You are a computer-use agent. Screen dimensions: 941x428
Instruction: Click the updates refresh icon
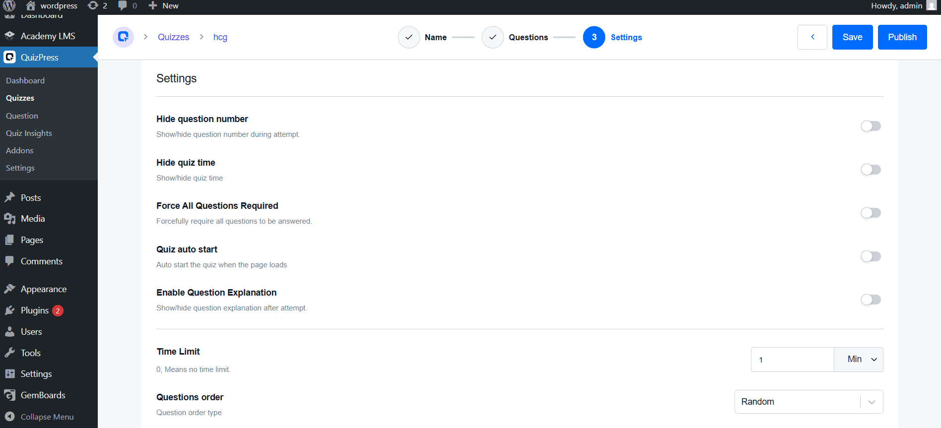(x=92, y=5)
